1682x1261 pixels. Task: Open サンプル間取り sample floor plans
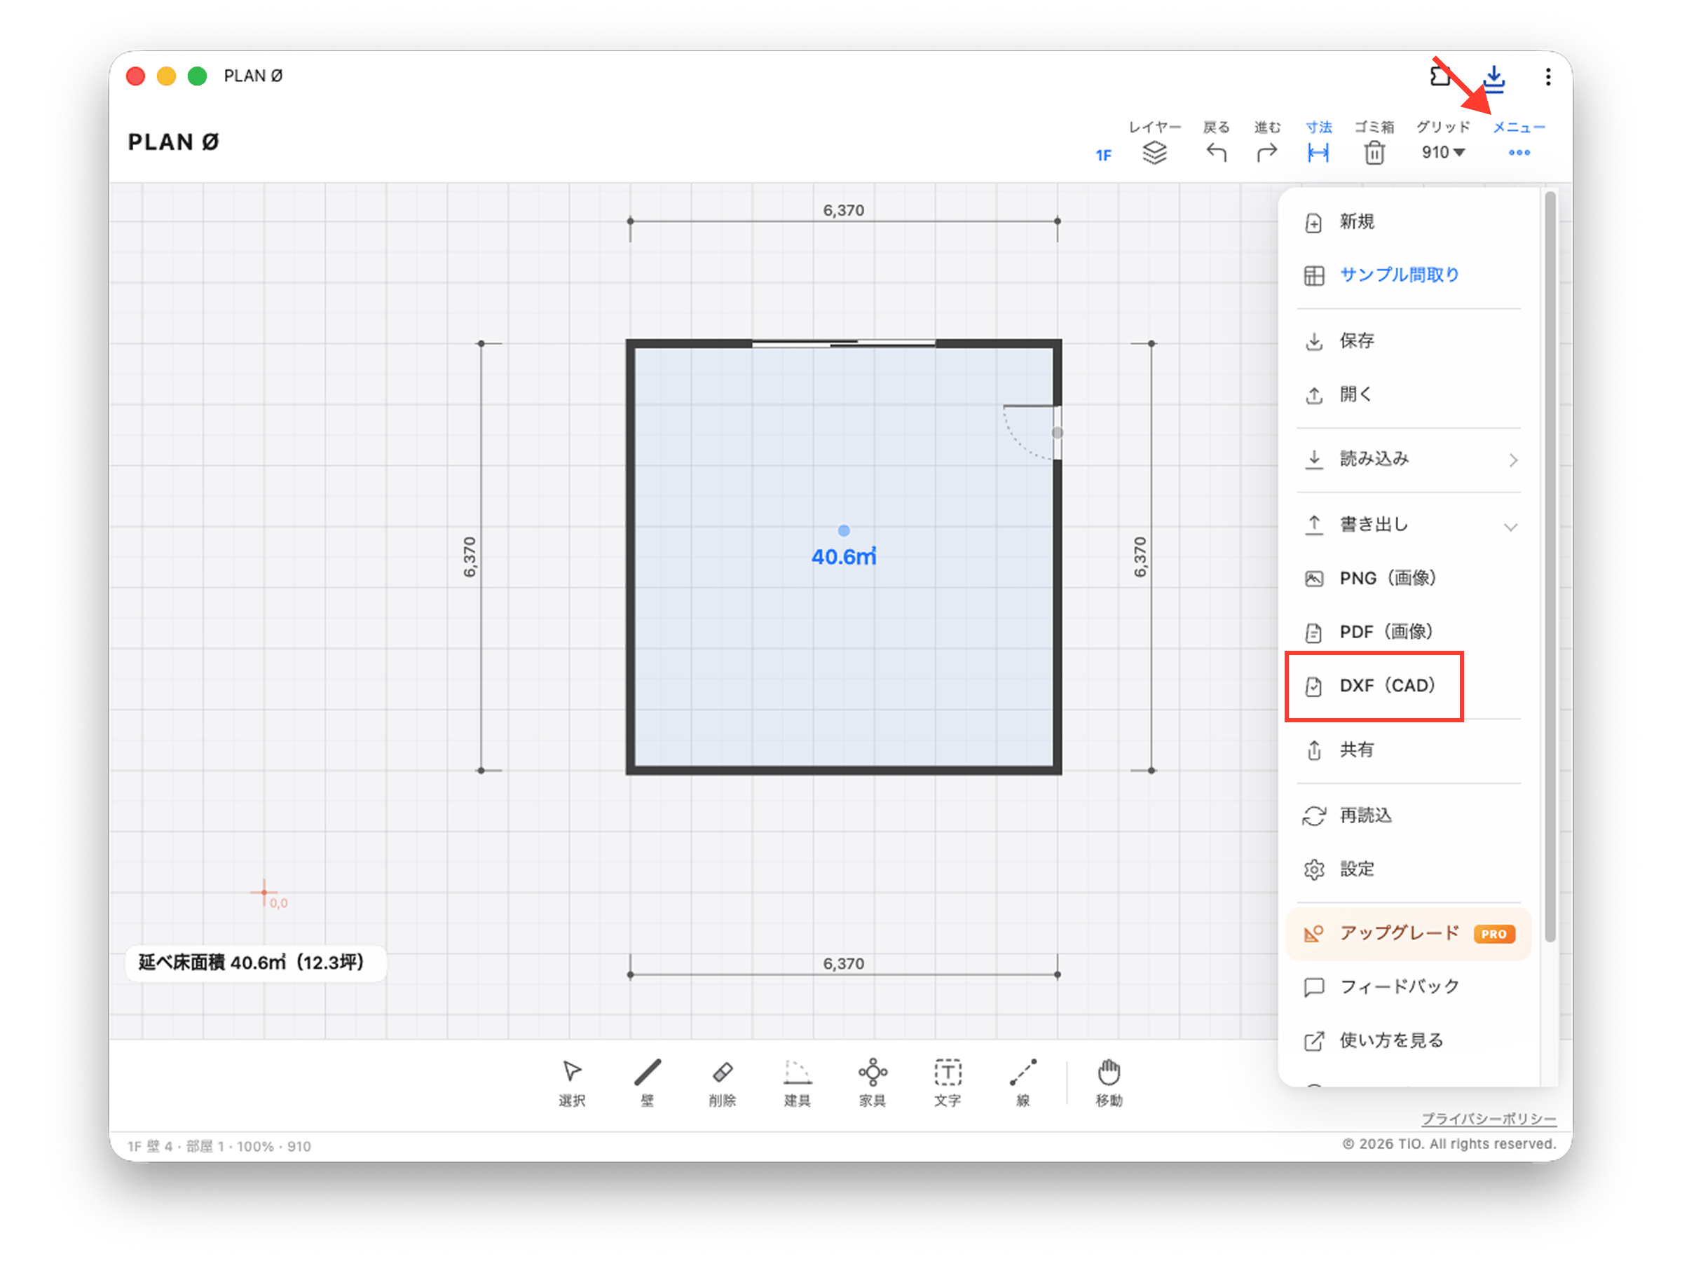[1407, 275]
